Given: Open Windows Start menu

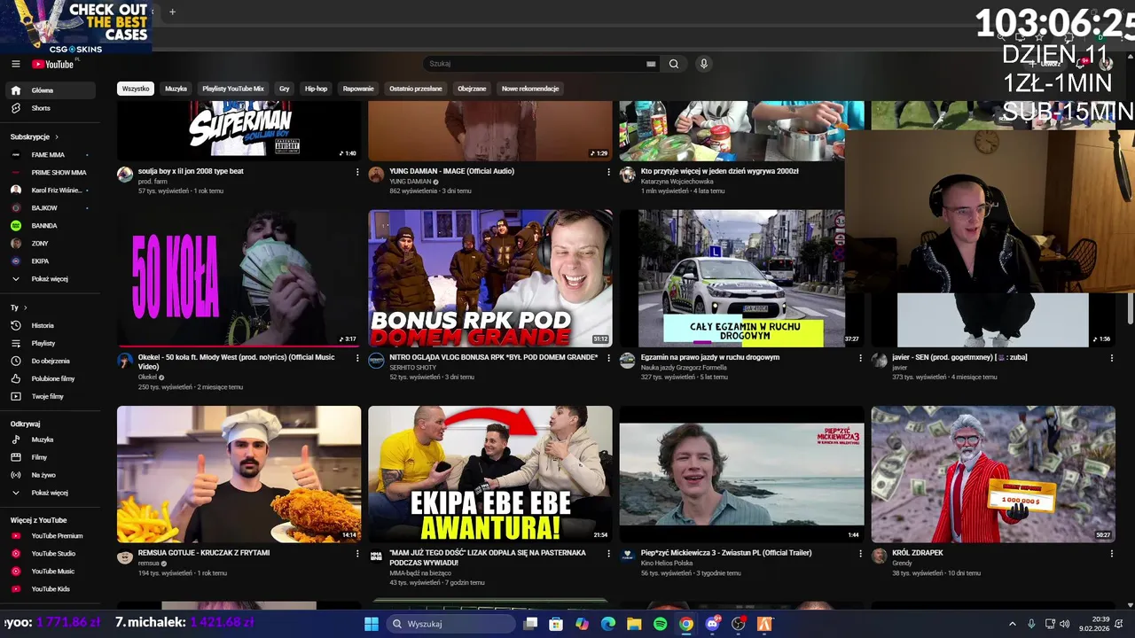Looking at the screenshot, I should tap(372, 624).
